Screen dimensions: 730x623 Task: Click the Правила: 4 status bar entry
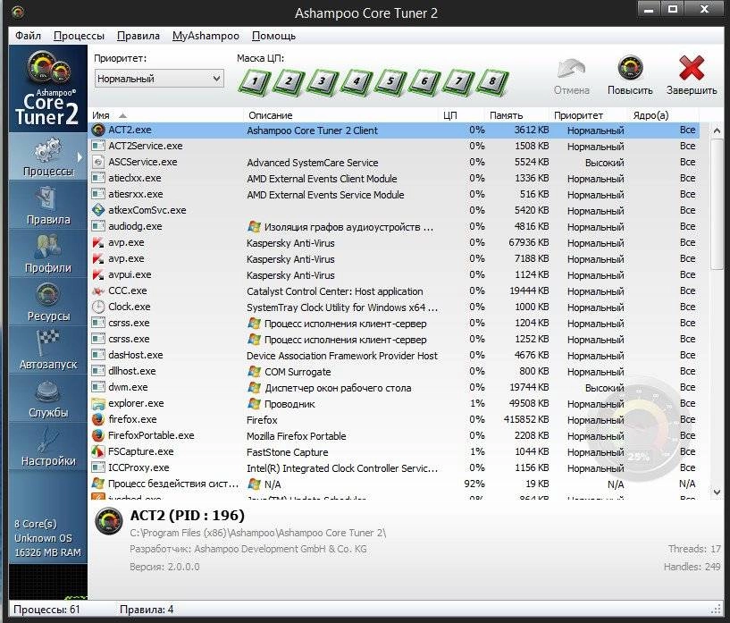pyautogui.click(x=147, y=610)
